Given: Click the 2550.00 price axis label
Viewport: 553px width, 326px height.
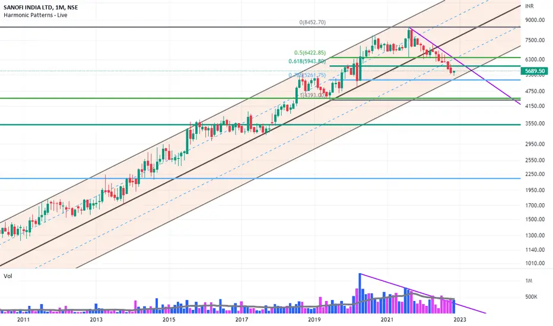Looking at the screenshot, I should [535, 161].
